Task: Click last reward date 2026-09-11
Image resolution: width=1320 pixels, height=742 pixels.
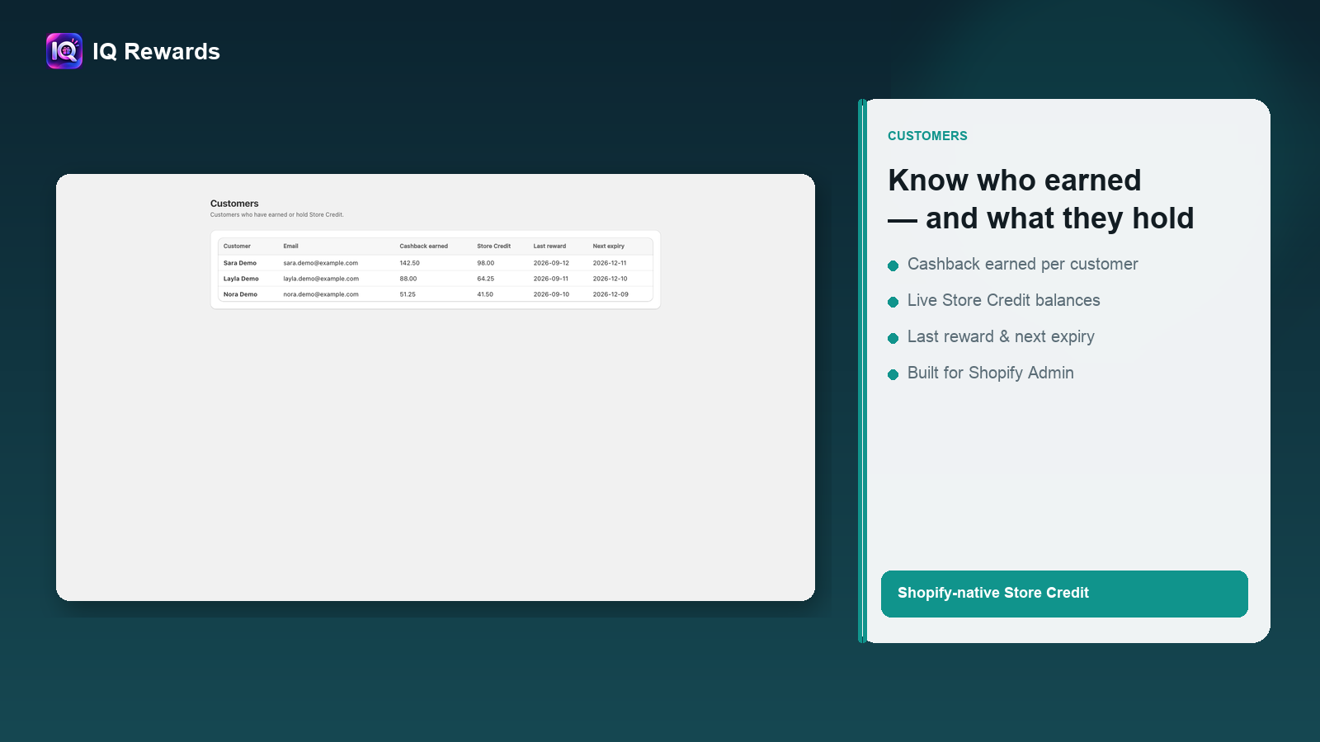Action: pos(550,279)
